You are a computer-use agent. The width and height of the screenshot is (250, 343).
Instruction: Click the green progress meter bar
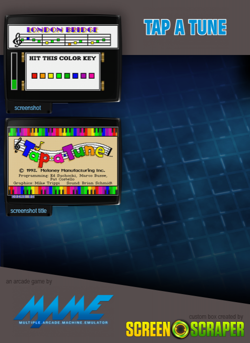tap(14, 84)
